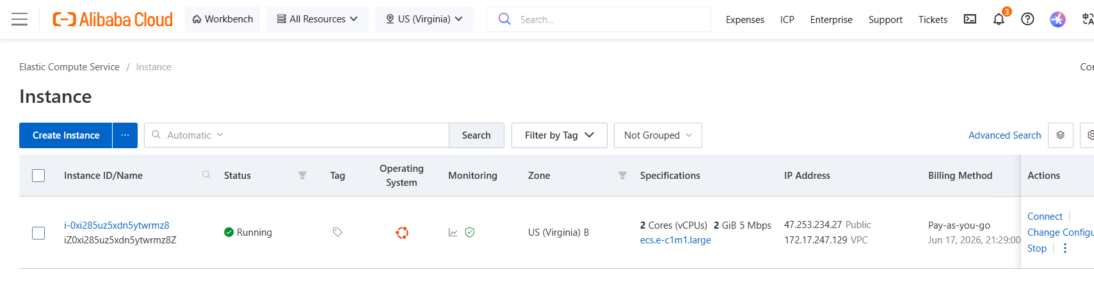Check the i-0xi285uz5xdn5ytwrmz8 instance row checkbox
The image size is (1094, 297).
[38, 233]
